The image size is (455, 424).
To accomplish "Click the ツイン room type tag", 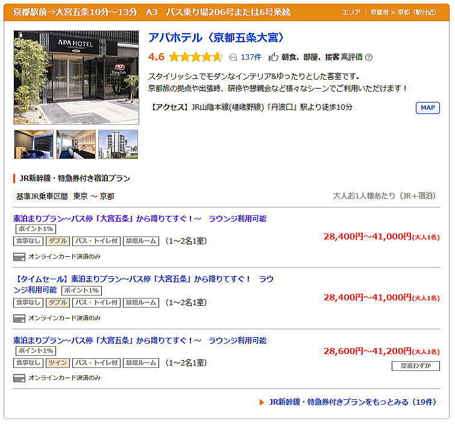I will (58, 362).
